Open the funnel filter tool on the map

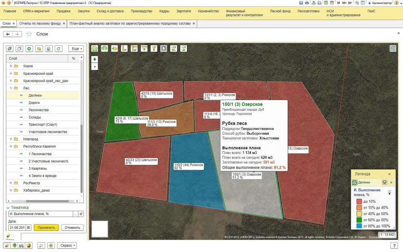pyautogui.click(x=154, y=48)
